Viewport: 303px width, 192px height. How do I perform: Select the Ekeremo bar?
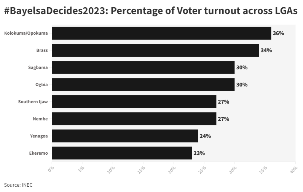click(122, 153)
